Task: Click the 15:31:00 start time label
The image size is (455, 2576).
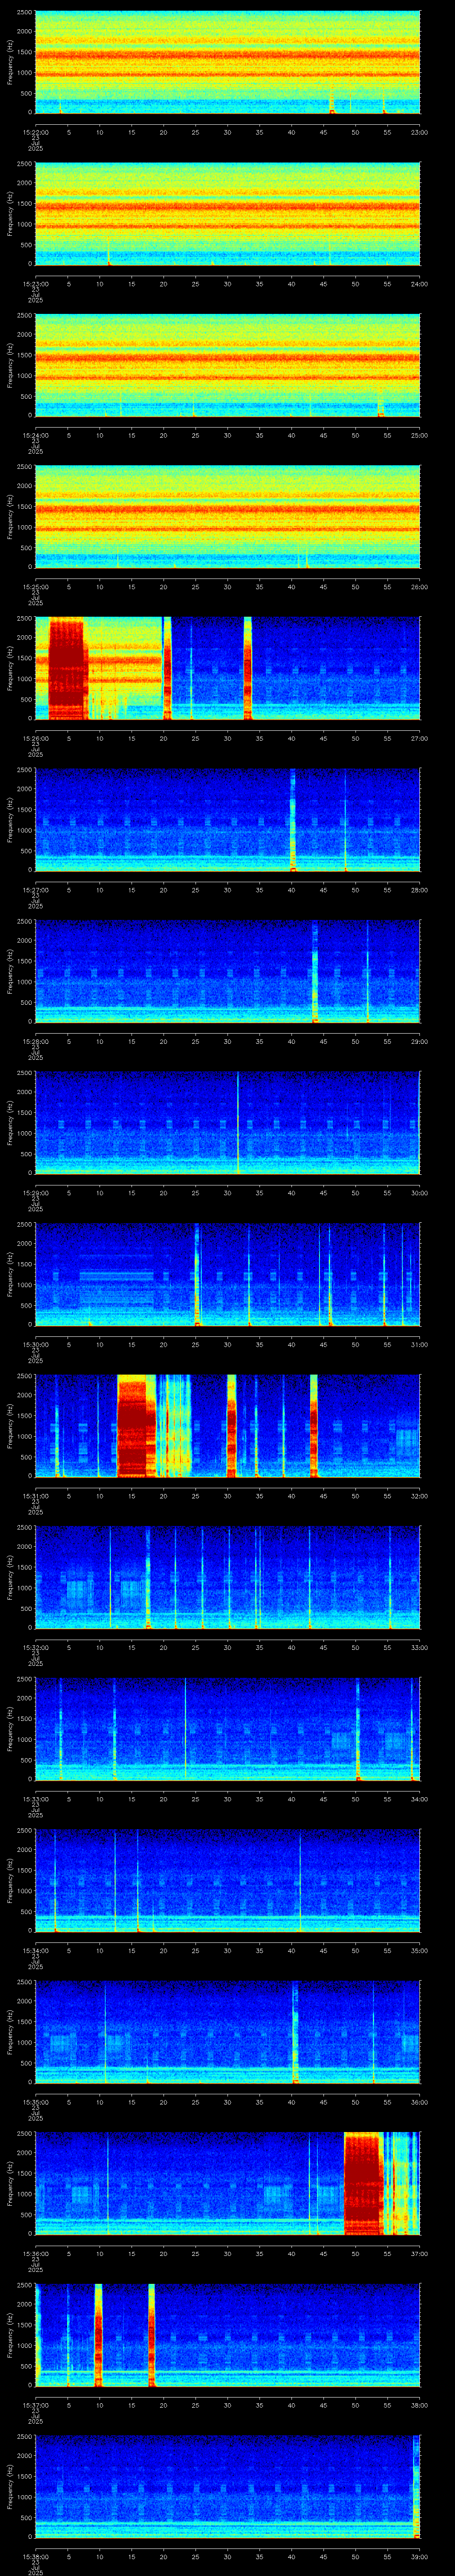Action: point(35,1495)
